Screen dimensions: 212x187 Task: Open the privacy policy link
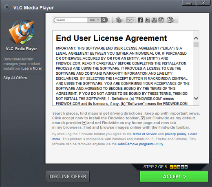pyautogui.click(x=176, y=134)
